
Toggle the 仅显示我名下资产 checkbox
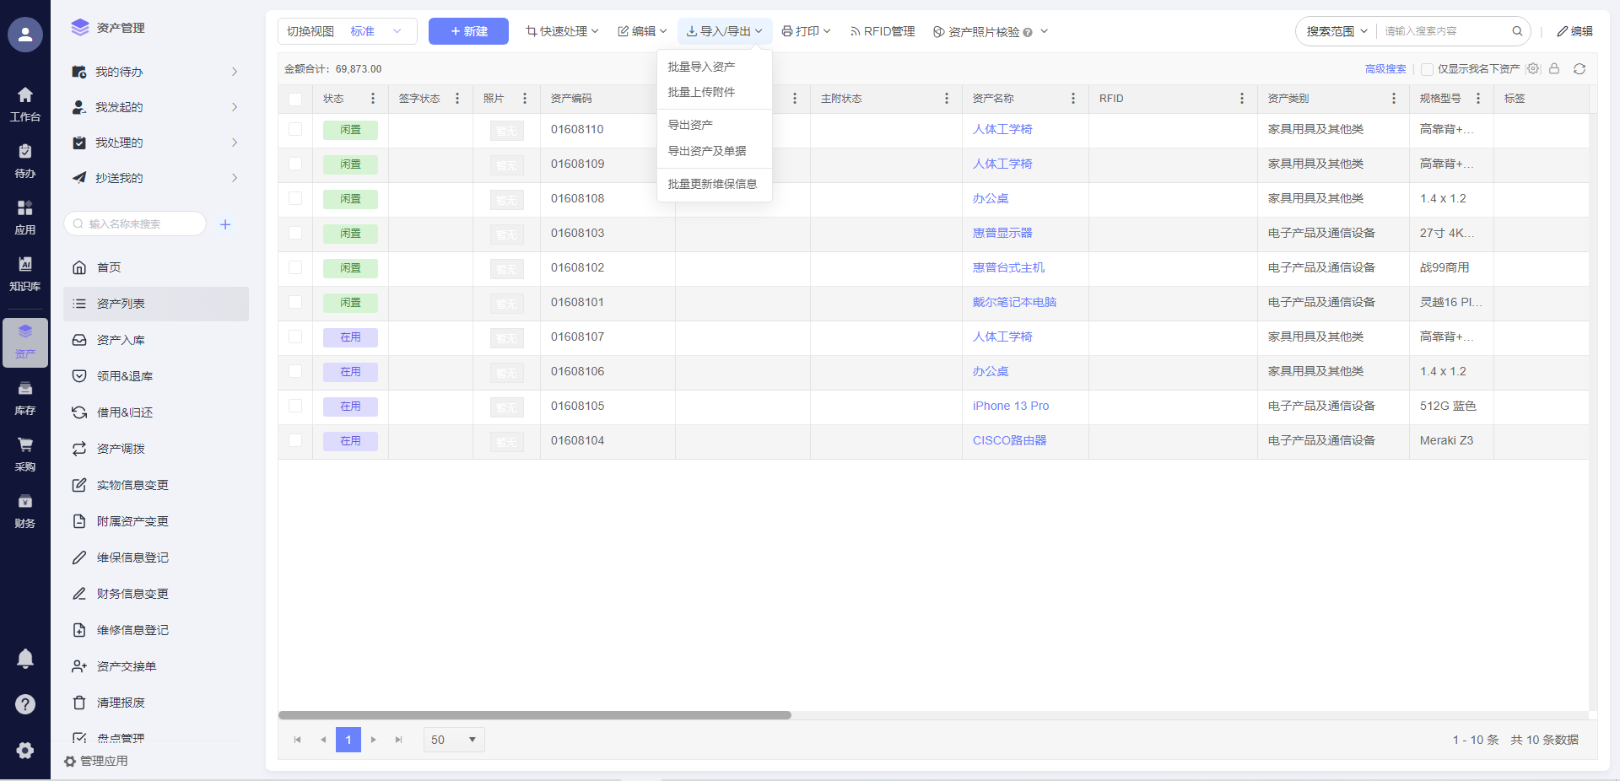pyautogui.click(x=1427, y=69)
